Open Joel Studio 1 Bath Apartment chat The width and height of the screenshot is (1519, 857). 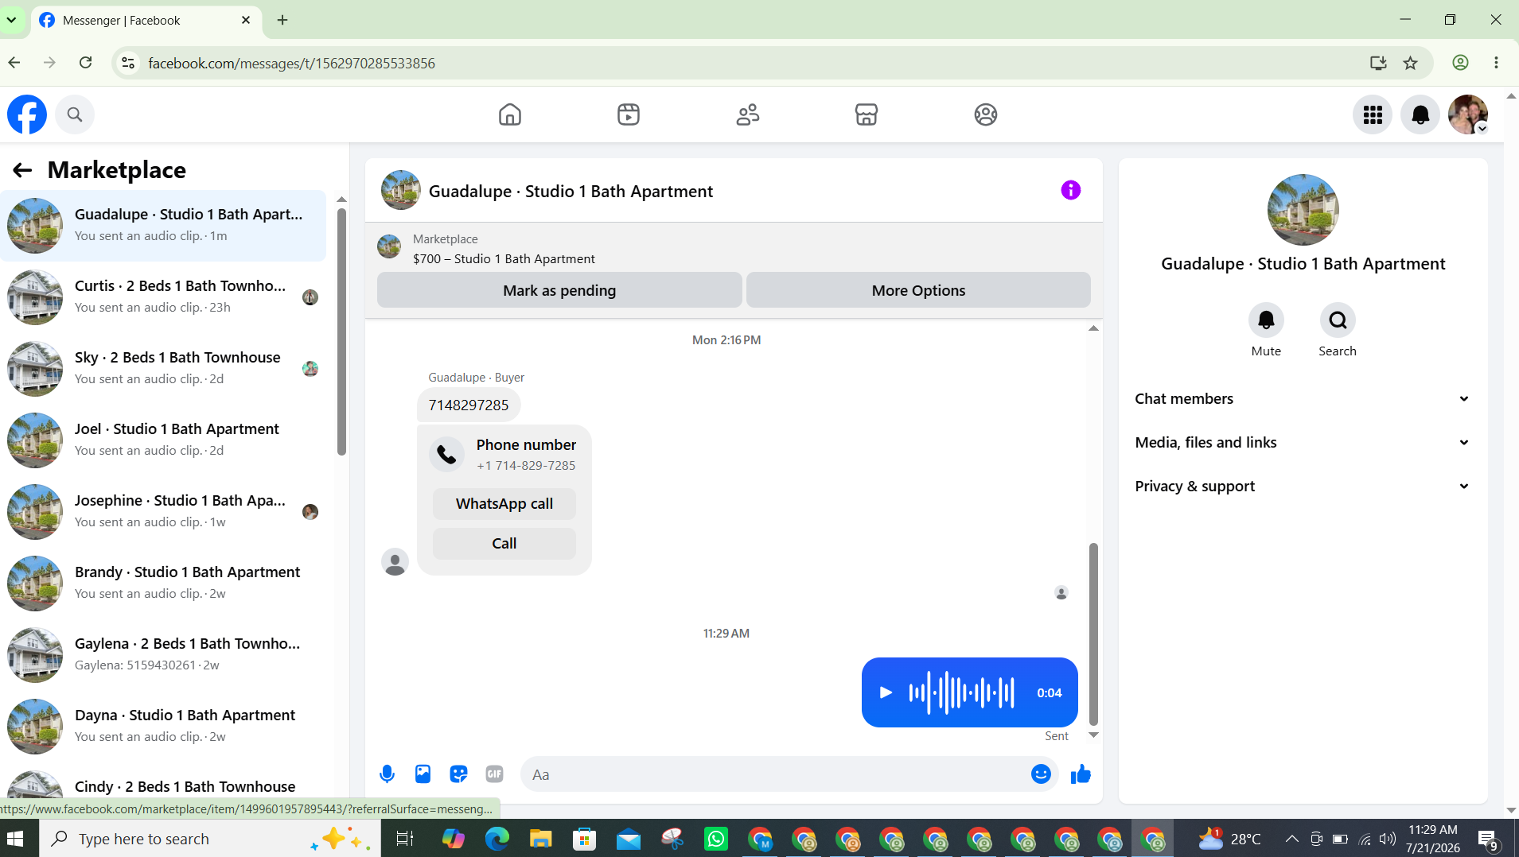[x=163, y=440]
